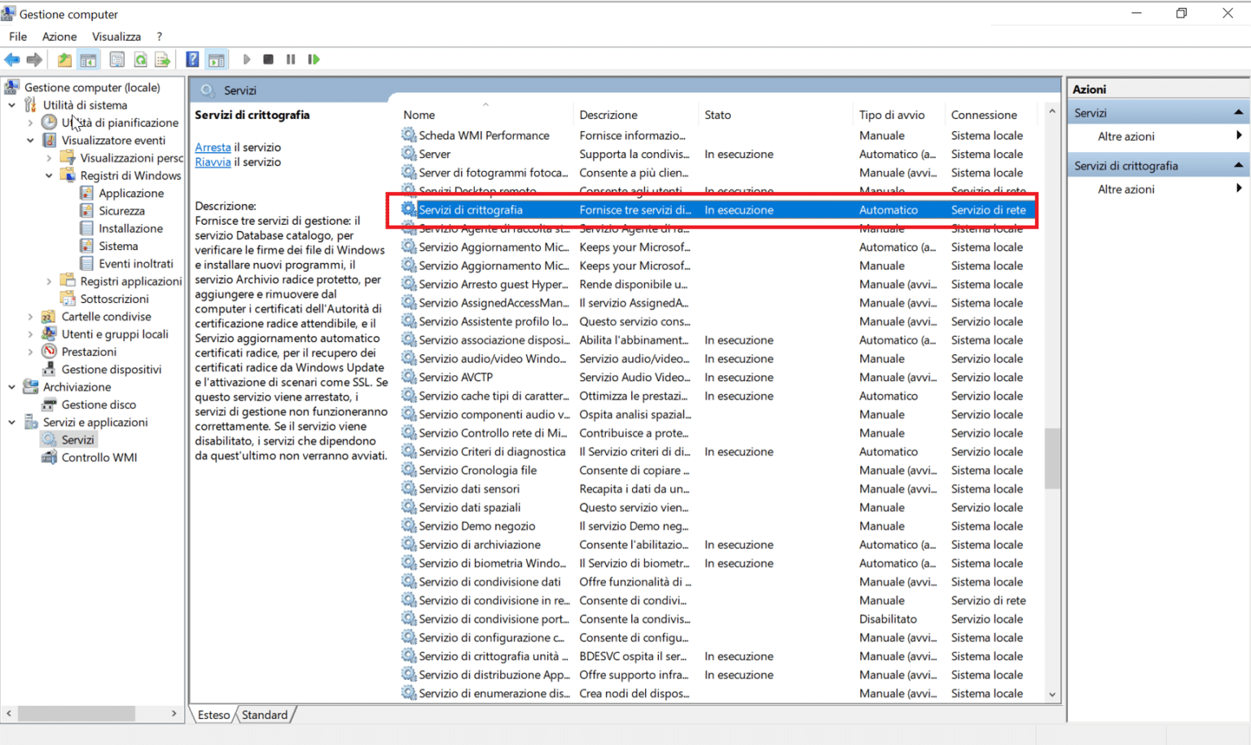This screenshot has height=745, width=1251.
Task: Toggle the console tree panel icon
Action: [88, 59]
